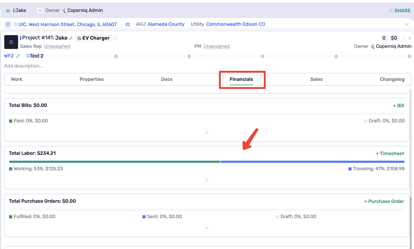The height and width of the screenshot is (249, 414).
Task: Open the three-dot project options menu
Action: click(x=403, y=38)
